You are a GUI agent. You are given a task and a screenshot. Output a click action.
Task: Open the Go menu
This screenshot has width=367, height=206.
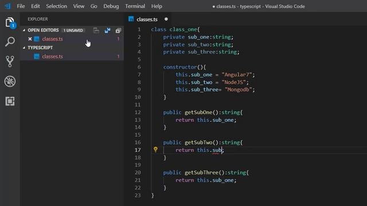[93, 6]
